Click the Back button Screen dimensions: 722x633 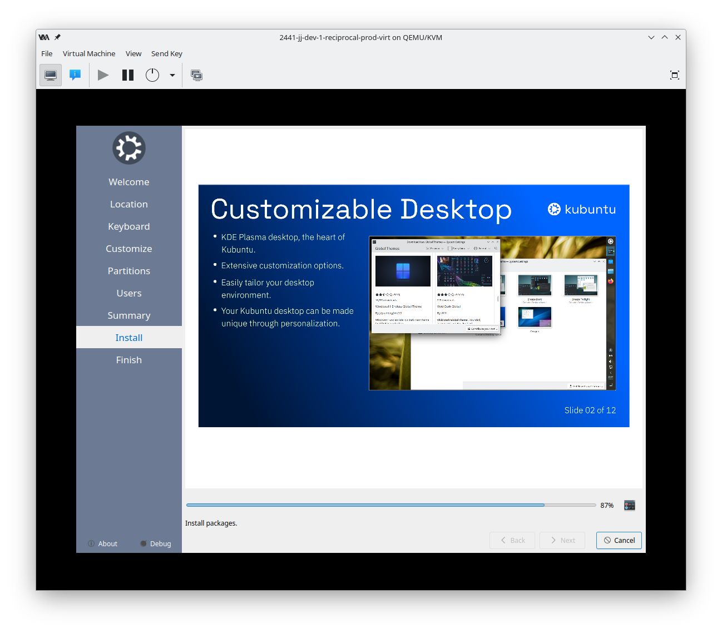tap(512, 540)
